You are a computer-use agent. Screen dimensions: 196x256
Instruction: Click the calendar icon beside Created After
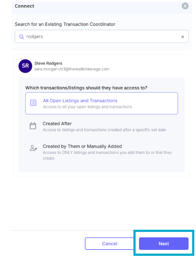33,126
